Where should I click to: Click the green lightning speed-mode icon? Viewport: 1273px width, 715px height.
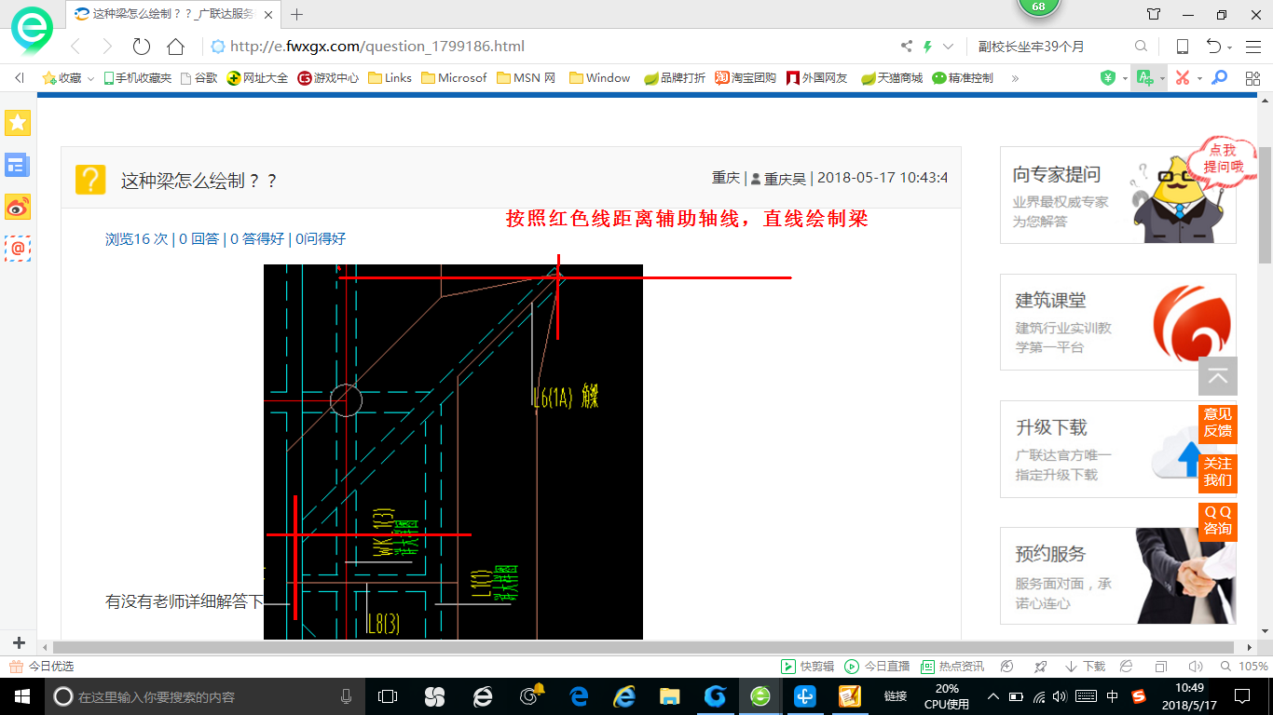pos(927,47)
